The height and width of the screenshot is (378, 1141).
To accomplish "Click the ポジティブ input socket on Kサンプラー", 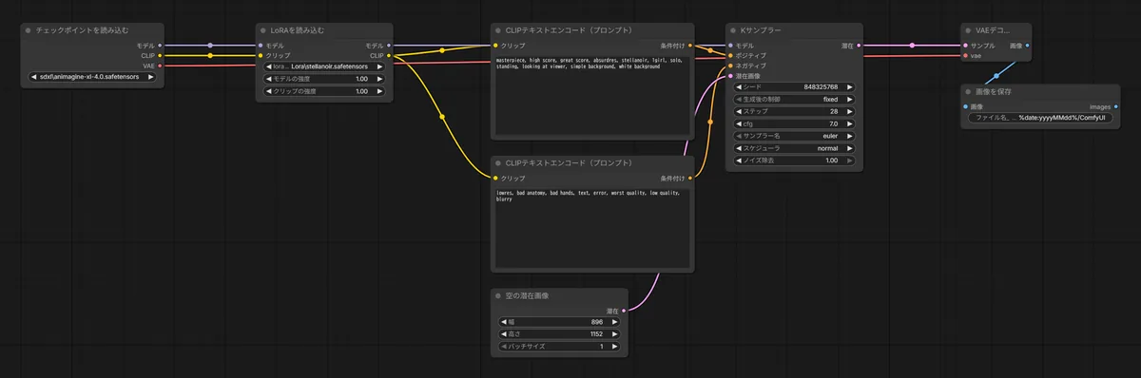I will pyautogui.click(x=730, y=55).
